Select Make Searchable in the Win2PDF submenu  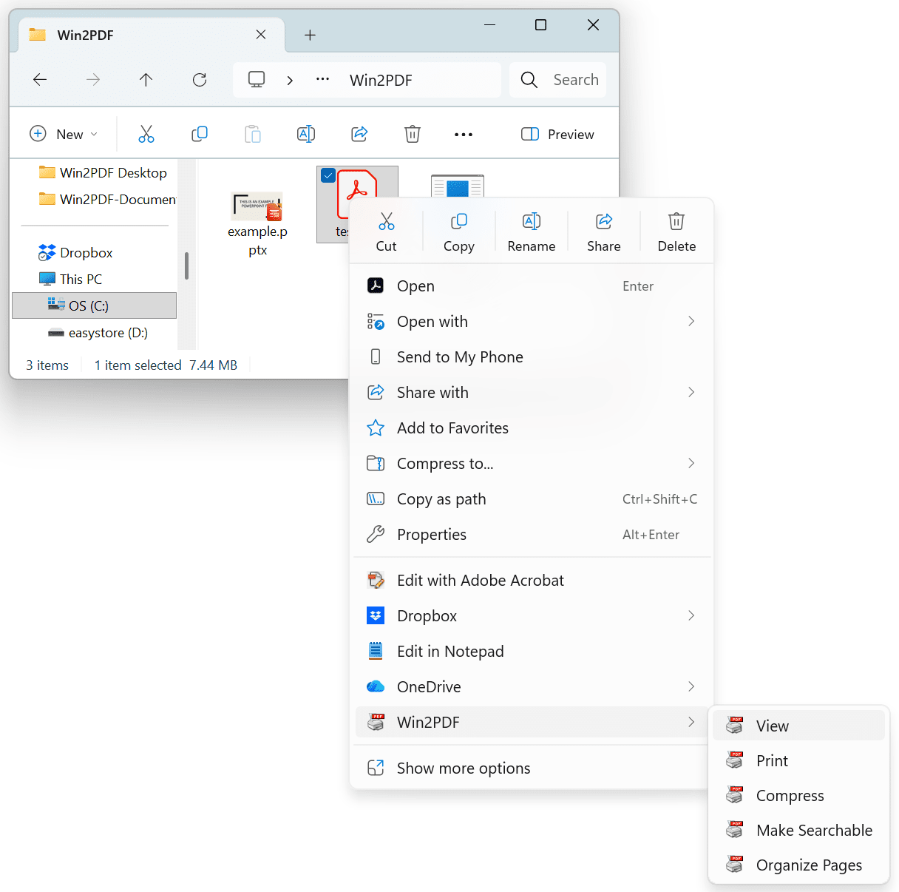coord(814,830)
